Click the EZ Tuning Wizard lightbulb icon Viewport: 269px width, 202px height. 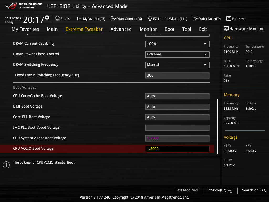(150, 18)
